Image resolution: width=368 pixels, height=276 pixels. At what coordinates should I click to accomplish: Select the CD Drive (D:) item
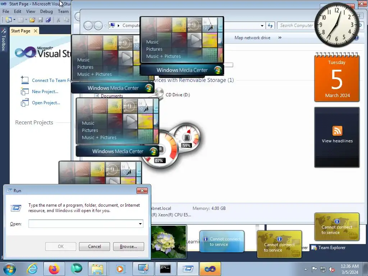click(x=178, y=95)
